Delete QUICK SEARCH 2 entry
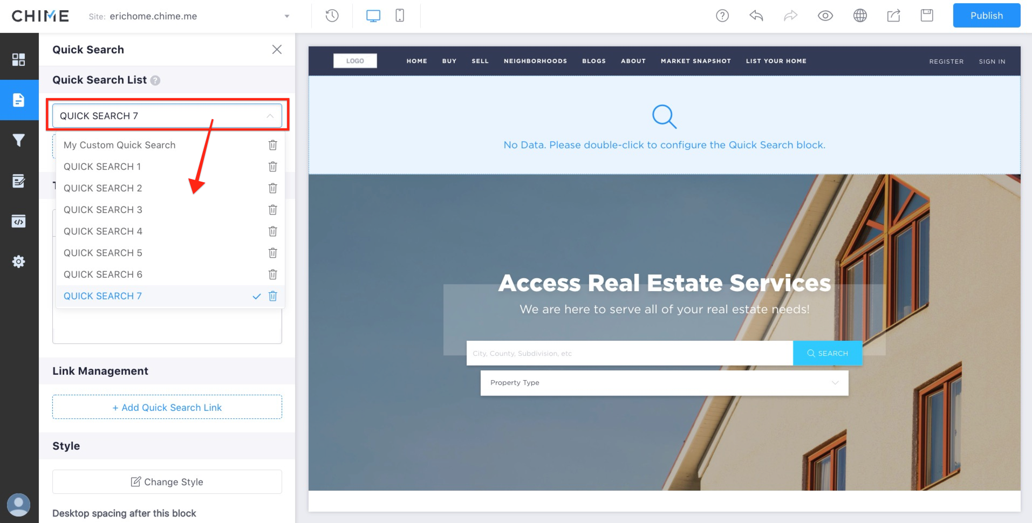This screenshot has height=523, width=1032. pyautogui.click(x=273, y=188)
